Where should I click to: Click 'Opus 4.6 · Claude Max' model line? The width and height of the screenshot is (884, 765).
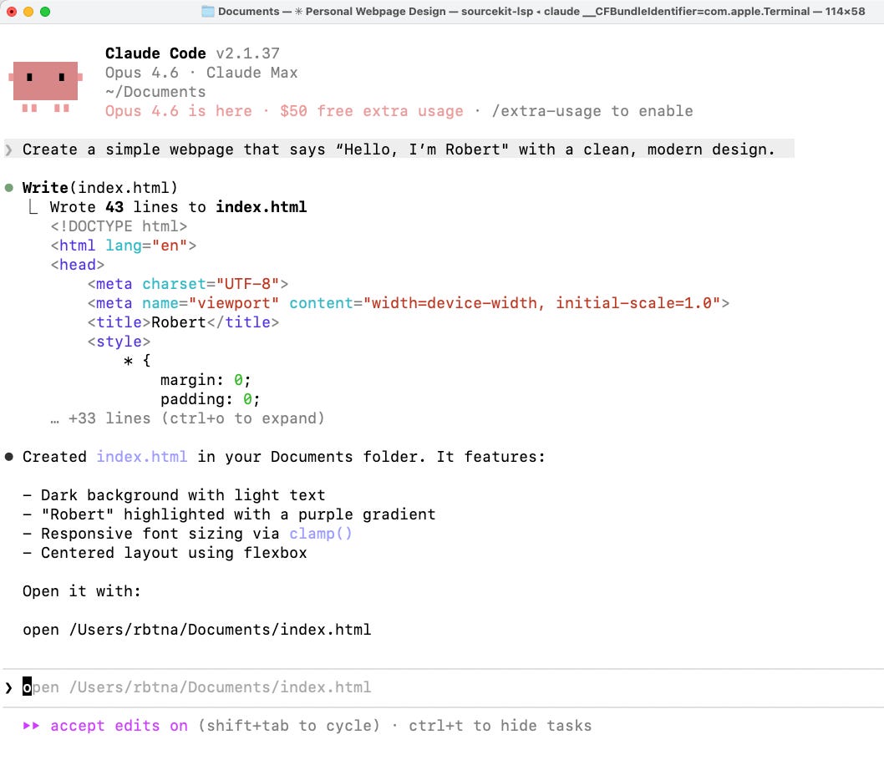201,73
